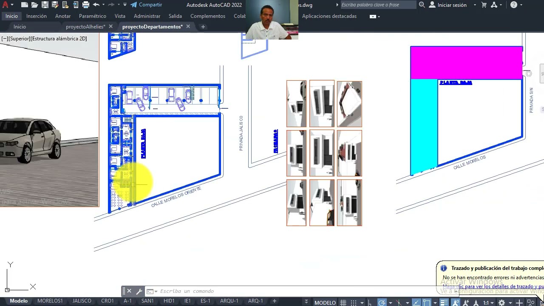Open the plot and publish details link
Screen dimensions: 544x306
pos(493,287)
